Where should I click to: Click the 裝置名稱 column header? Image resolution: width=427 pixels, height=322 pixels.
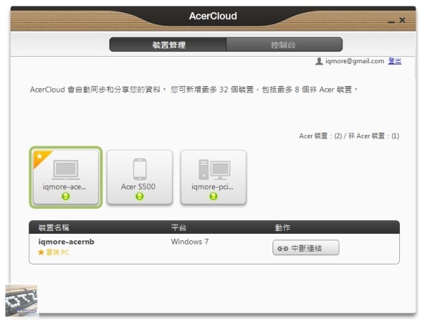point(54,227)
